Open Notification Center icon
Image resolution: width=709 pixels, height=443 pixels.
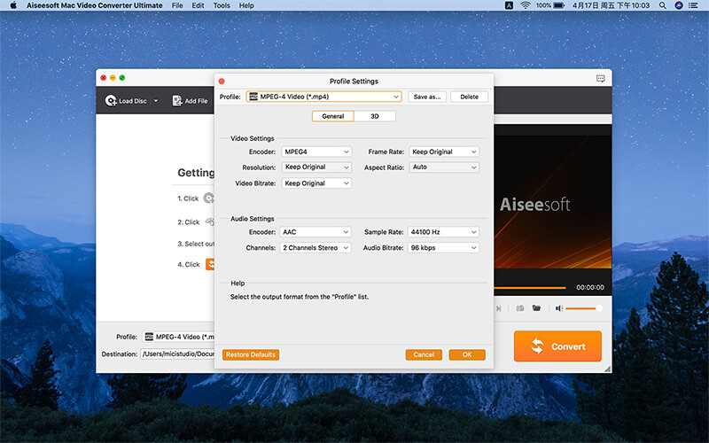point(693,5)
